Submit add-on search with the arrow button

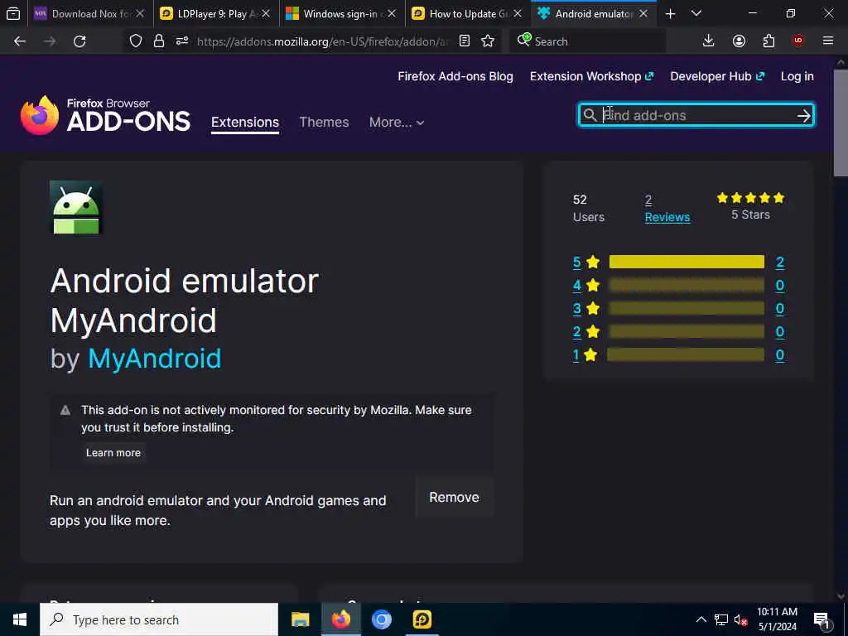point(803,115)
